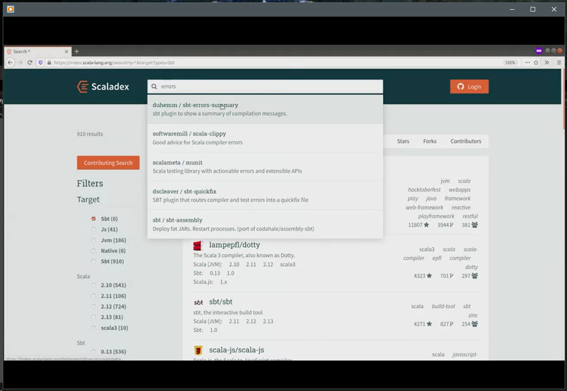Click the Scaladex logo
This screenshot has height=391, width=567.
(x=103, y=86)
